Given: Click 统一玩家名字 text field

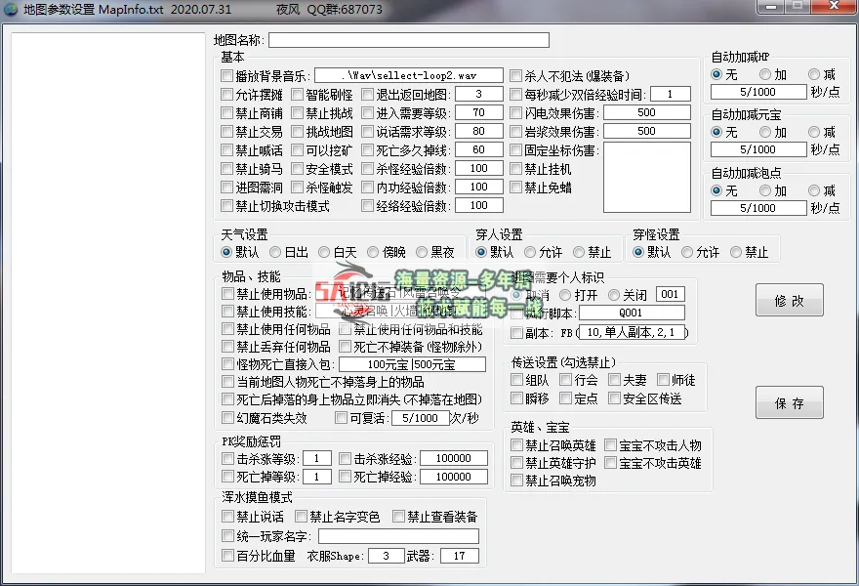Looking at the screenshot, I should click(399, 536).
